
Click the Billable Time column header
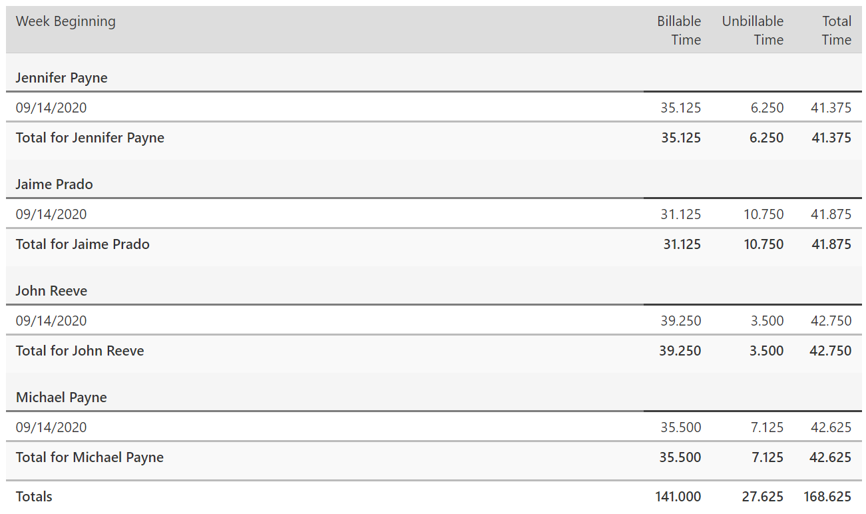679,31
